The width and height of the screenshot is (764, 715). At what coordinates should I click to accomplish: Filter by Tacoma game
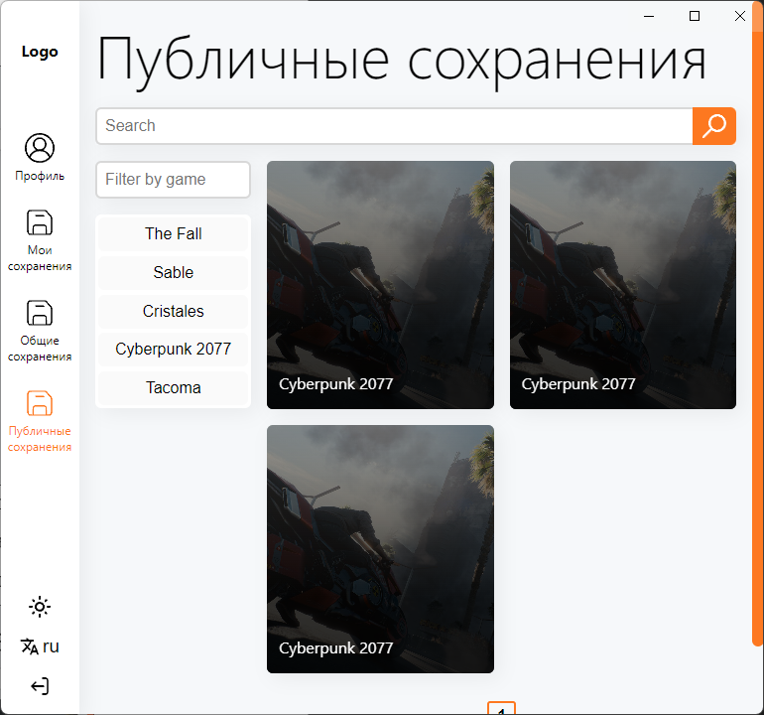(173, 387)
